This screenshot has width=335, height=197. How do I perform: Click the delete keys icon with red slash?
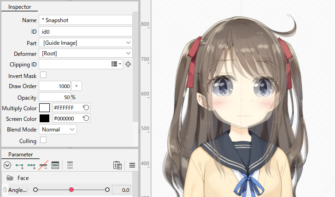pos(43,165)
